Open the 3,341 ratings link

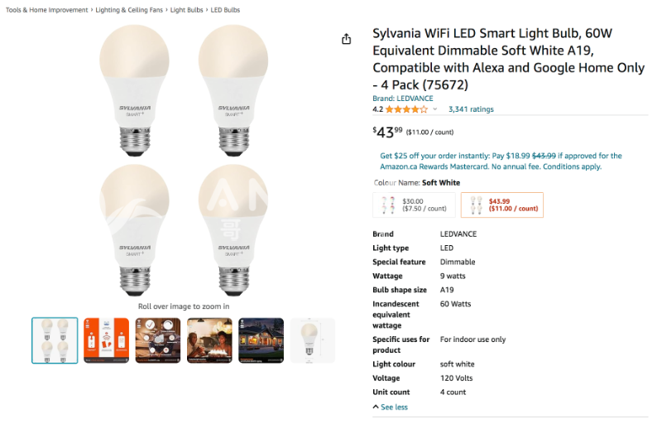[470, 109]
